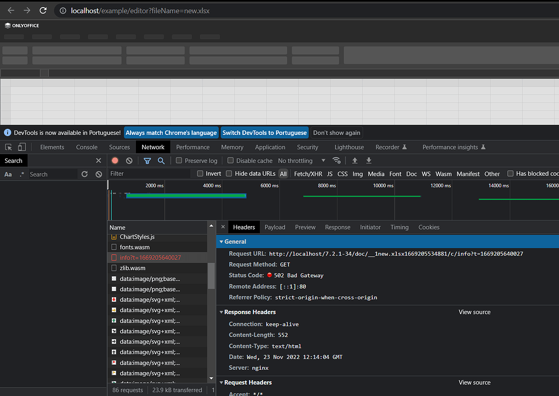Click View source next to Response Headers
559x396 pixels.
(x=474, y=312)
